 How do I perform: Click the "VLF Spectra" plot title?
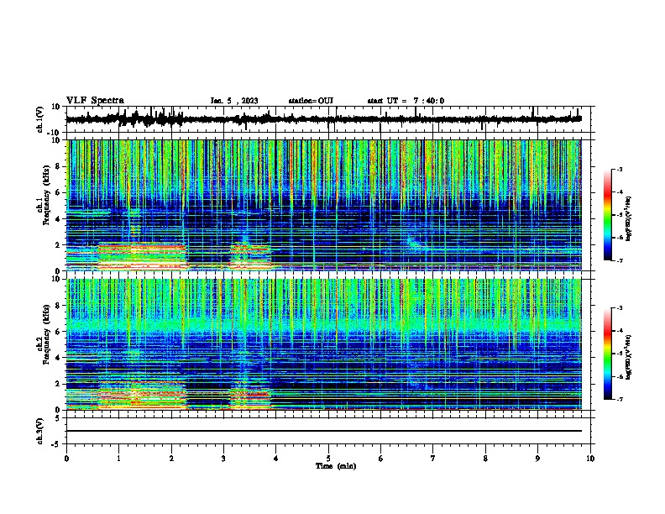click(95, 100)
